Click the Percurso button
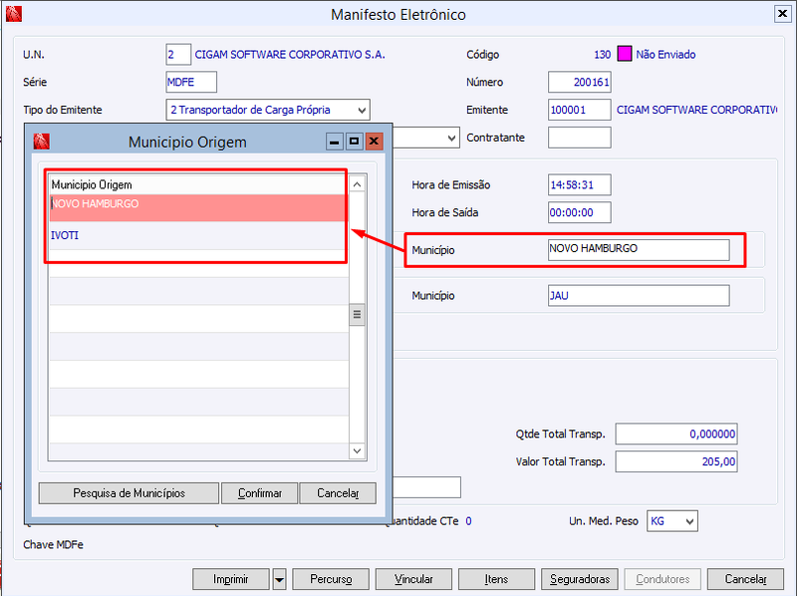Screen dimensions: 797x596 [331, 579]
